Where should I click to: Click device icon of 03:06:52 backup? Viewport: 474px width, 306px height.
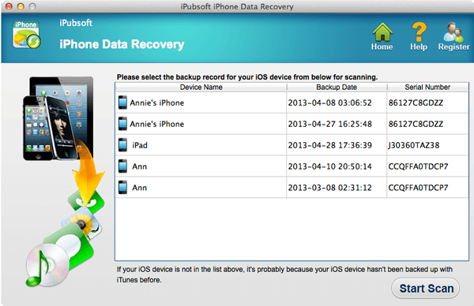[122, 103]
